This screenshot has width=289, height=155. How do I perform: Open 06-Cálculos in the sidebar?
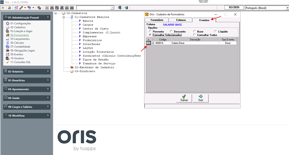coord(17,43)
